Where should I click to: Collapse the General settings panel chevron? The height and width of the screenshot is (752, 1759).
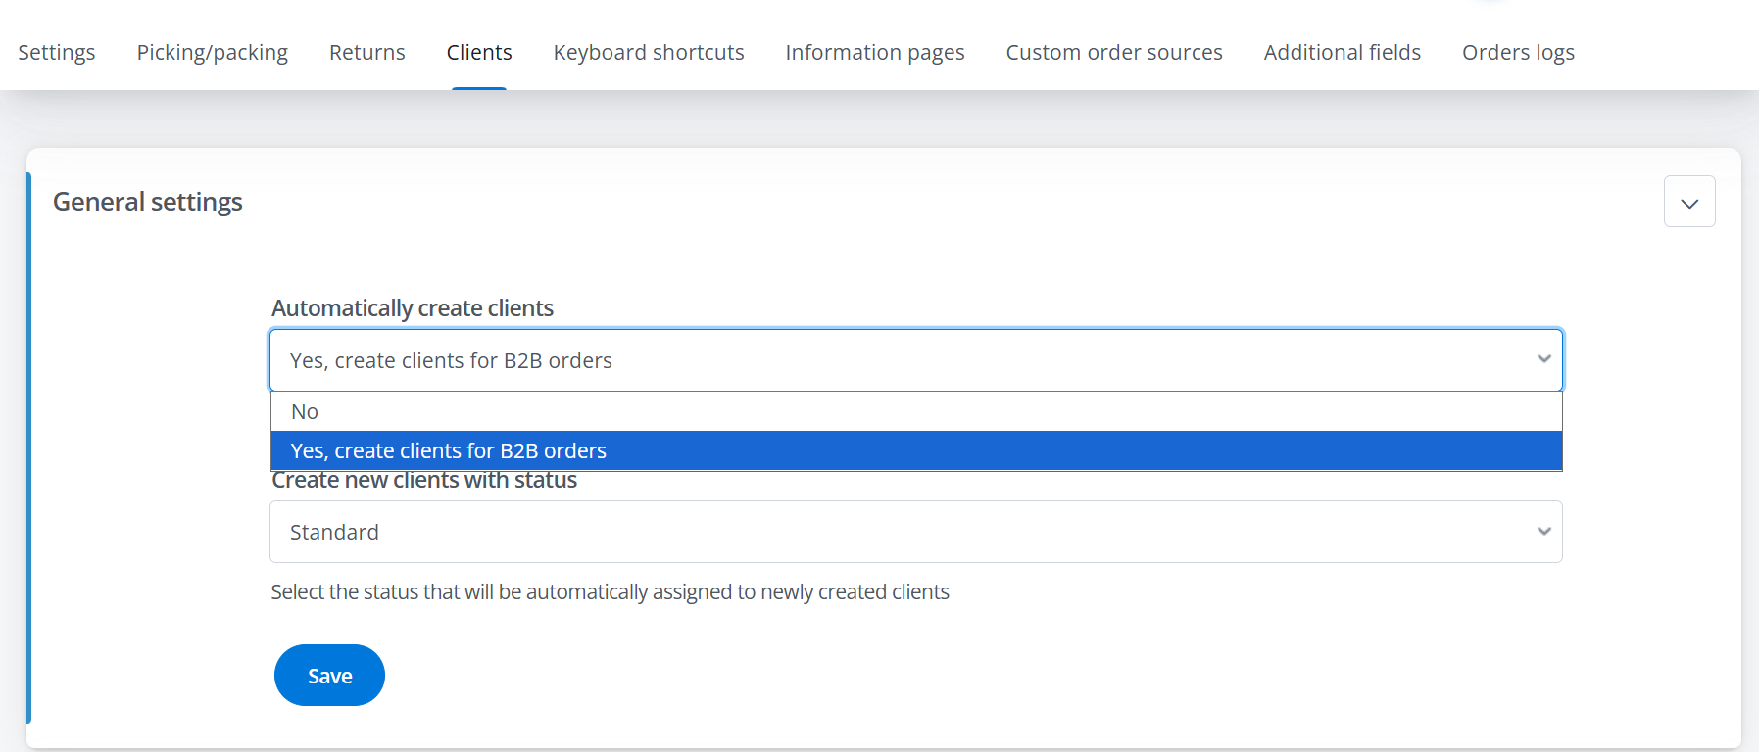[1689, 202]
